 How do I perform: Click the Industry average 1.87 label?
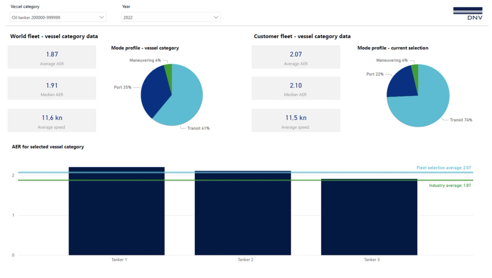(450, 186)
